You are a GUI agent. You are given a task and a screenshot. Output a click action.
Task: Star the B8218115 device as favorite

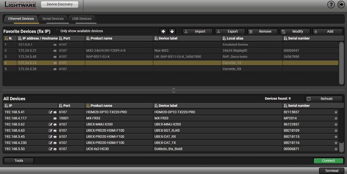(x=336, y=137)
